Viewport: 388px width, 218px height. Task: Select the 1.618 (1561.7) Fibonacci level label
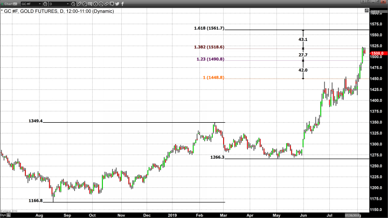point(209,28)
